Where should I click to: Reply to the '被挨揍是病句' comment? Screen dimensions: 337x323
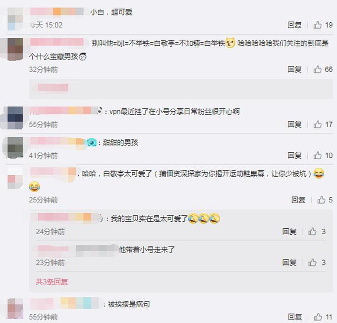coord(295,317)
